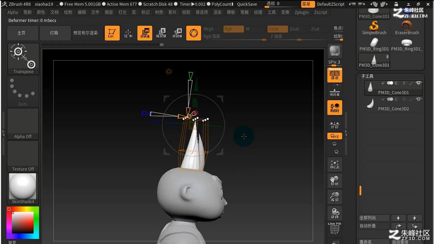Hide PM3D_Cone3D1 subtool with eye icon

(419, 83)
